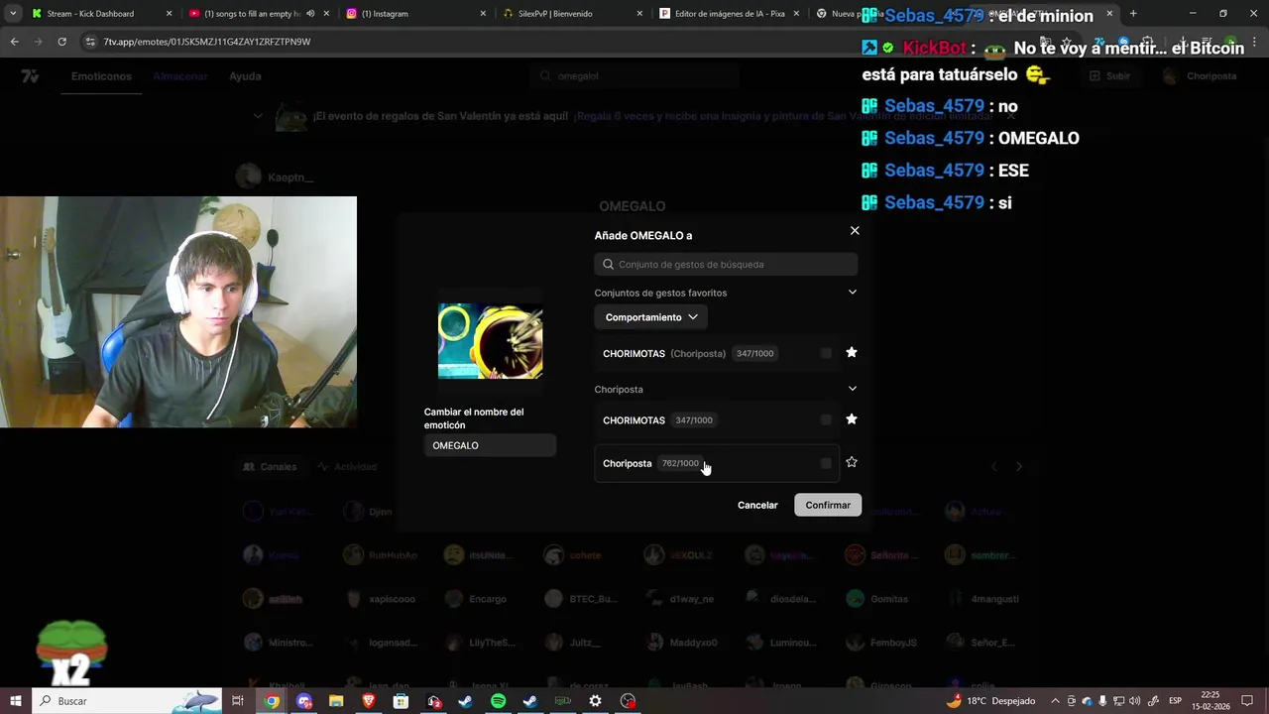
Task: Toggle filled star of CHORIMOTAS under Choriposta section
Action: [x=851, y=419]
